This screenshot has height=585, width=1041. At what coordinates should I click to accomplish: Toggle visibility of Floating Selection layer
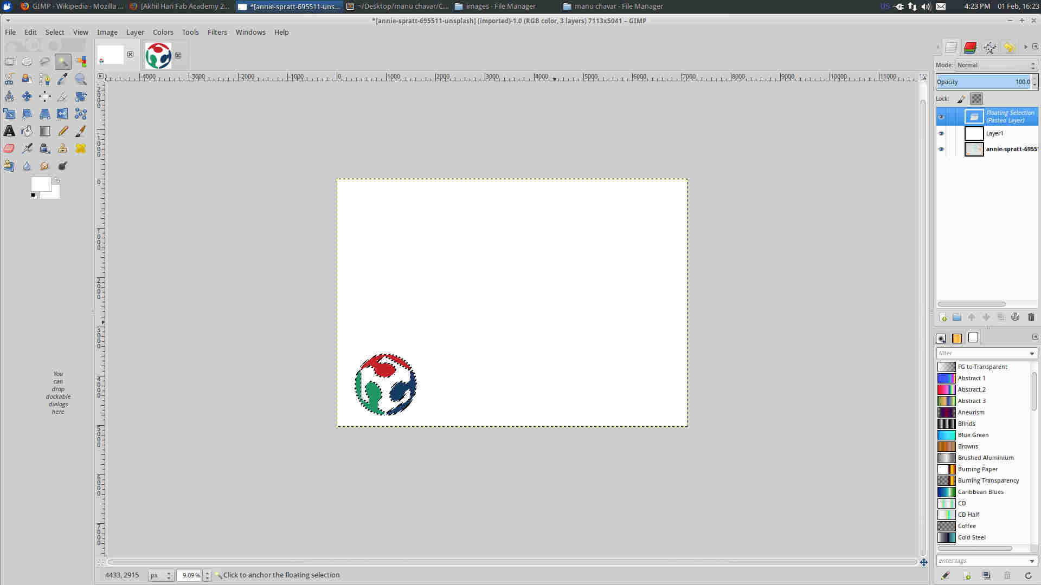coord(942,116)
